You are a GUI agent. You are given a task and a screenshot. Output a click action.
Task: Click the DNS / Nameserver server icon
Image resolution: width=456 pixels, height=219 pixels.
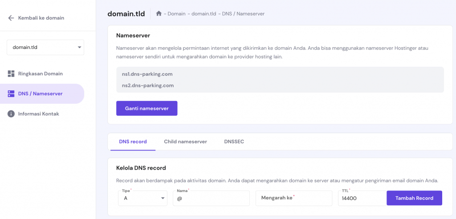[11, 93]
